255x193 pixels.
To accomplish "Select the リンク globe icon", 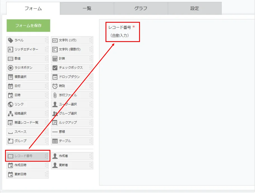I will 10,104.
